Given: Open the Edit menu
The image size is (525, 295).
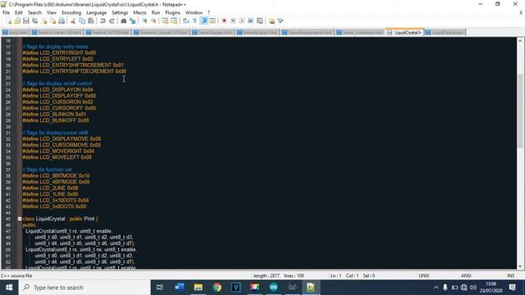Looking at the screenshot, I should coord(19,12).
